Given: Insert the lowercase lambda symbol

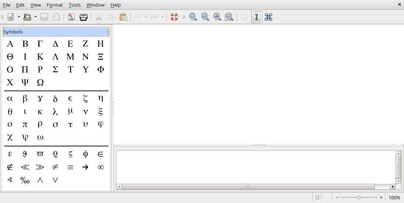Looking at the screenshot, I should pos(55,112).
